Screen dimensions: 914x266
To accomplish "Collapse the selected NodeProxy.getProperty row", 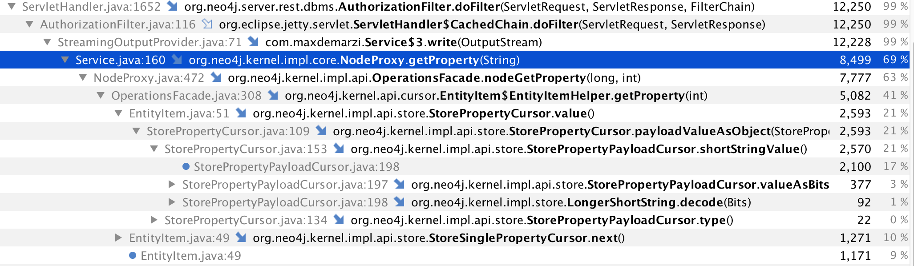I will (x=65, y=60).
